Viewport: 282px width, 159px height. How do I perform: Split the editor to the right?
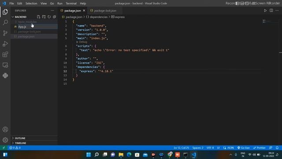tap(271, 11)
